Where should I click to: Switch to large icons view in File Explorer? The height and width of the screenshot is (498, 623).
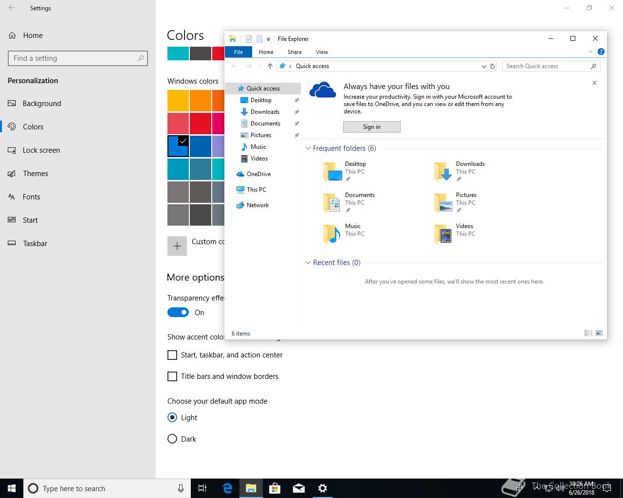pos(599,333)
